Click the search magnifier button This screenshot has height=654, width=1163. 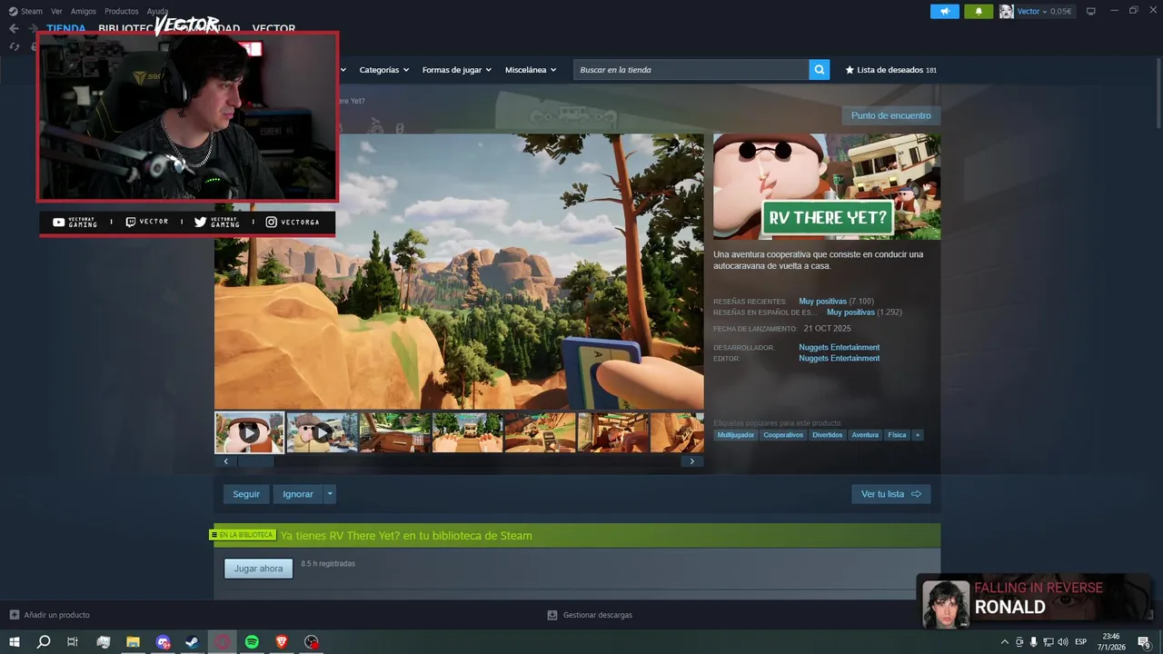click(x=820, y=70)
